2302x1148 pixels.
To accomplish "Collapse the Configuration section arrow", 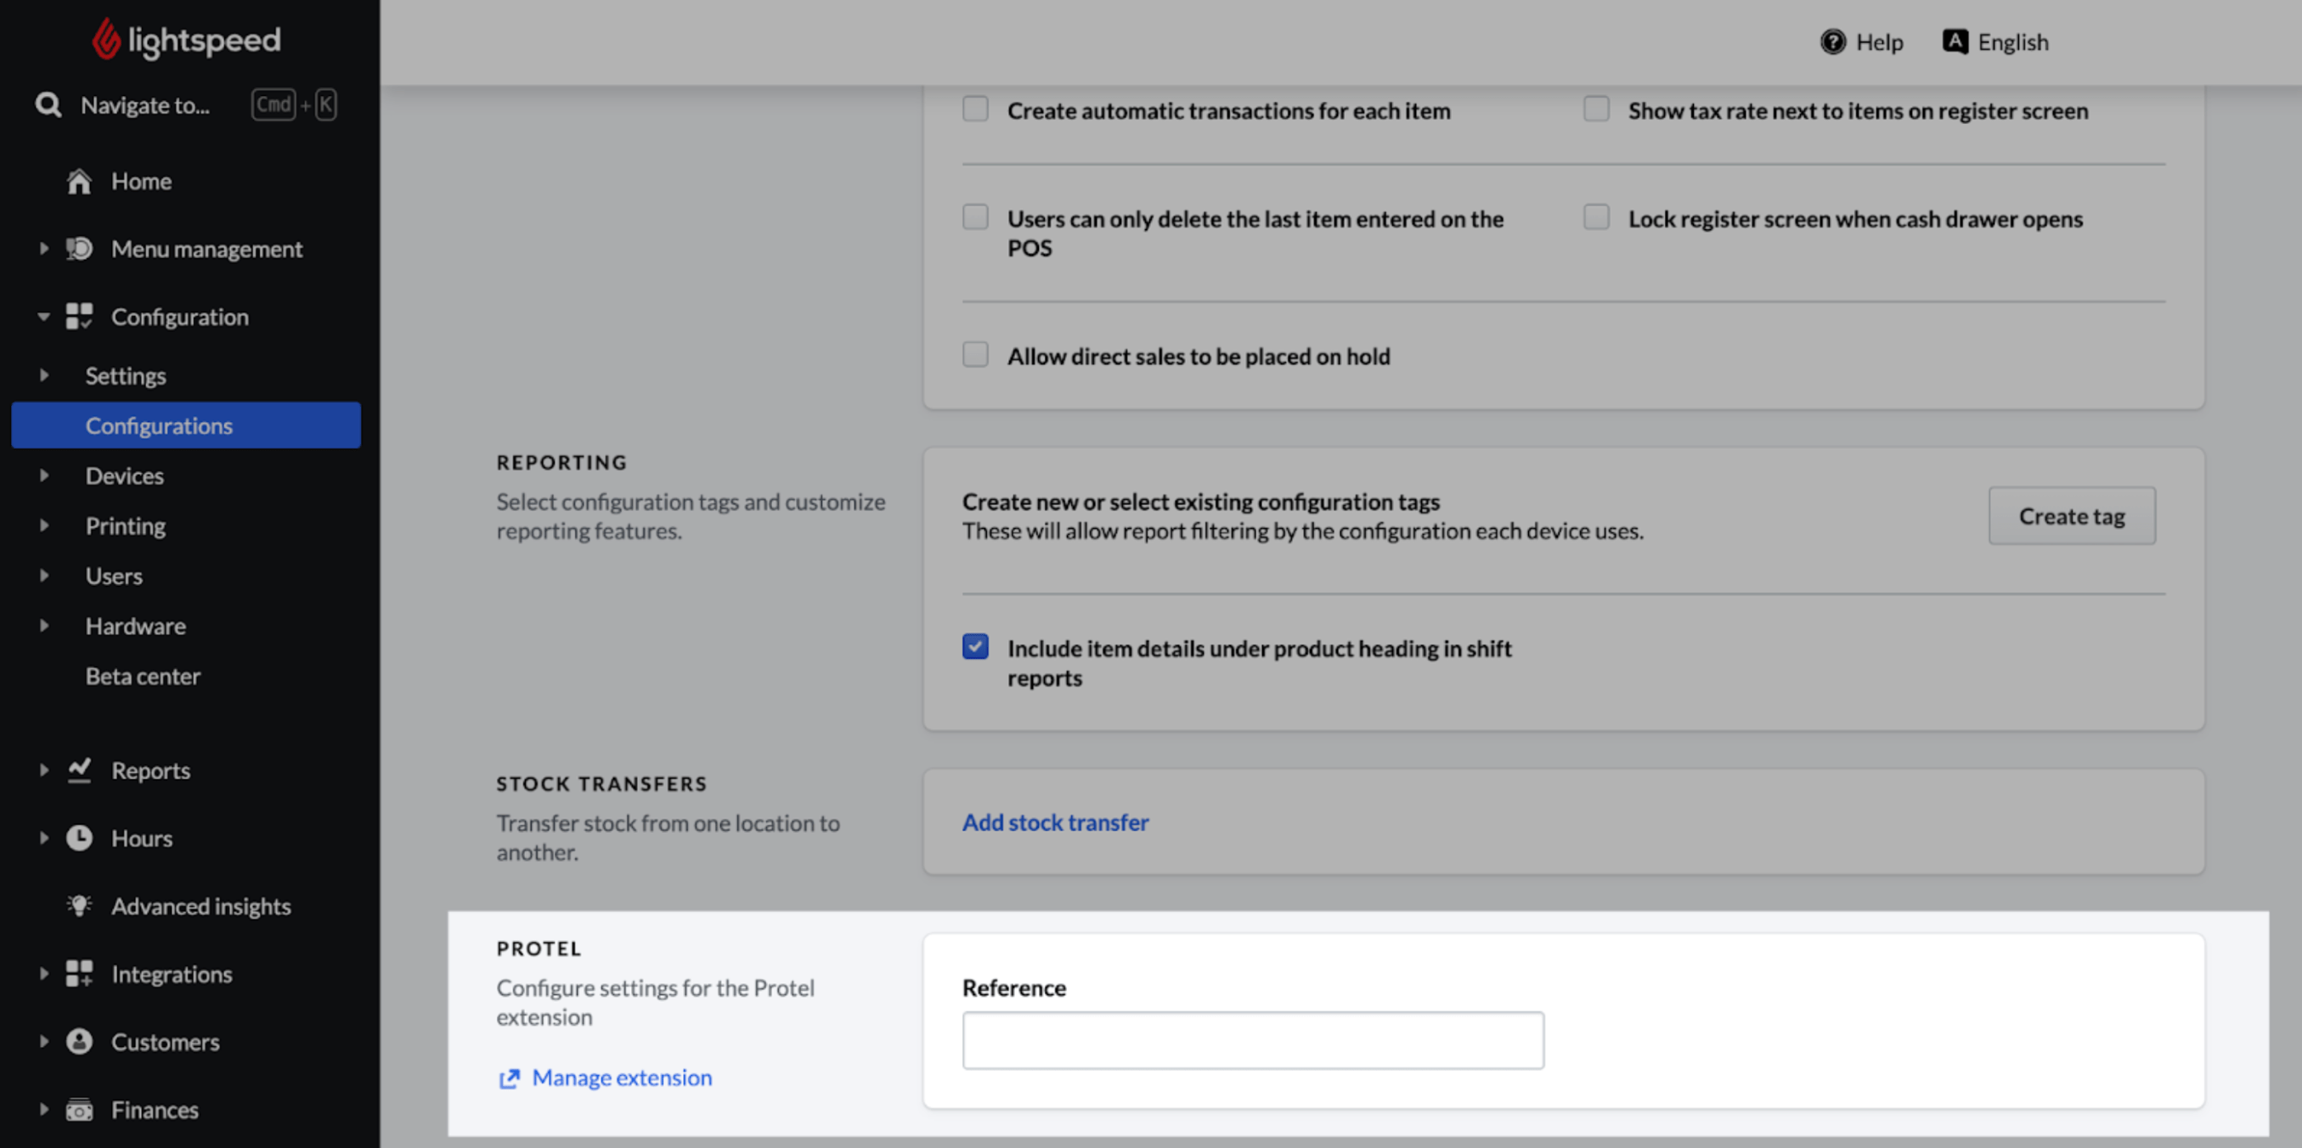I will point(42,316).
